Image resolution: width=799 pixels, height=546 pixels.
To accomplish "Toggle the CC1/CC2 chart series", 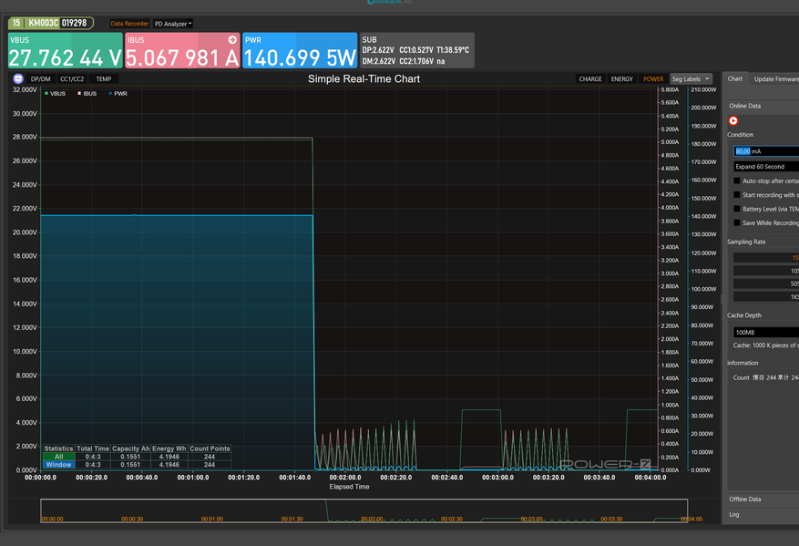I will point(72,79).
